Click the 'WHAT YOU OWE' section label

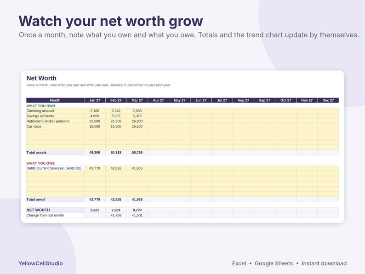(x=40, y=163)
